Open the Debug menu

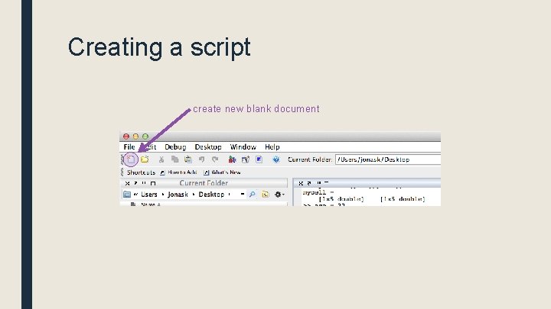175,146
